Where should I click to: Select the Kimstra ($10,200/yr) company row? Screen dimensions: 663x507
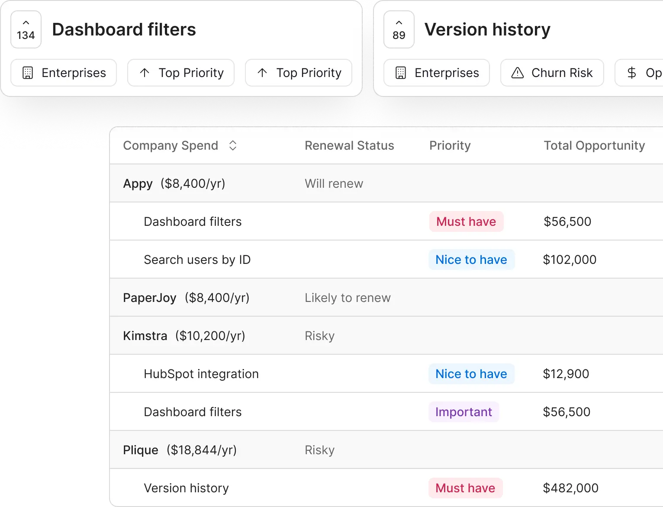(386, 336)
